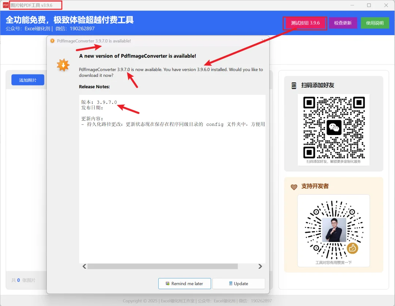395x306 pixels.
Task: Click the 扫码添加好友 heading
Action: coord(318,85)
